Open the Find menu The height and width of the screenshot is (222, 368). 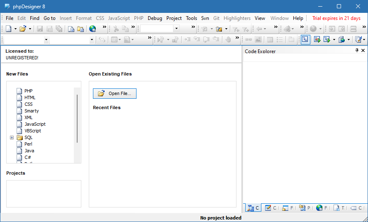[x=34, y=18]
